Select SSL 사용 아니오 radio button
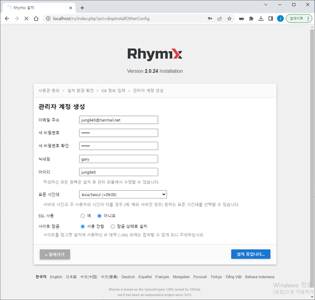315x300 pixels. coord(99,216)
